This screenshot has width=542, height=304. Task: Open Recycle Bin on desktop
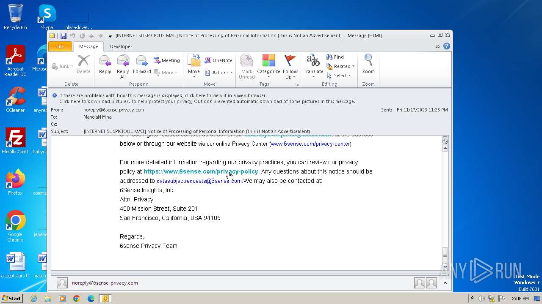point(15,17)
